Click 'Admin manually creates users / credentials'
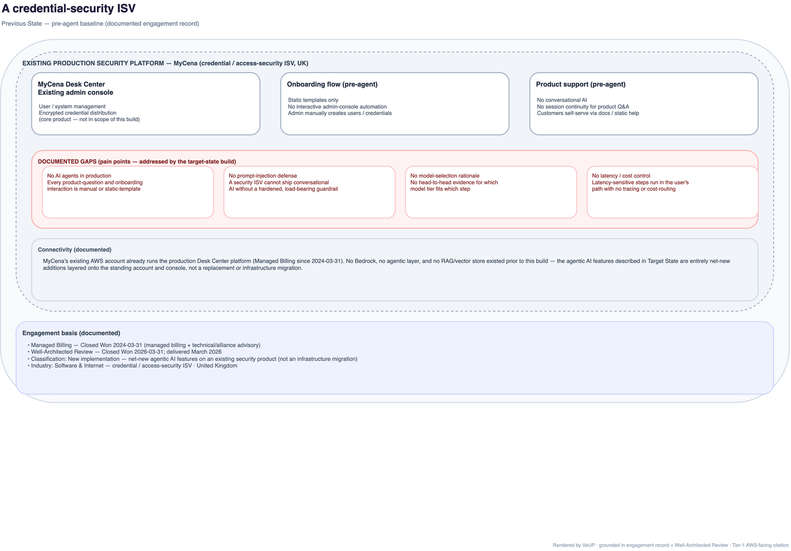This screenshot has height=551, width=791. [x=340, y=113]
